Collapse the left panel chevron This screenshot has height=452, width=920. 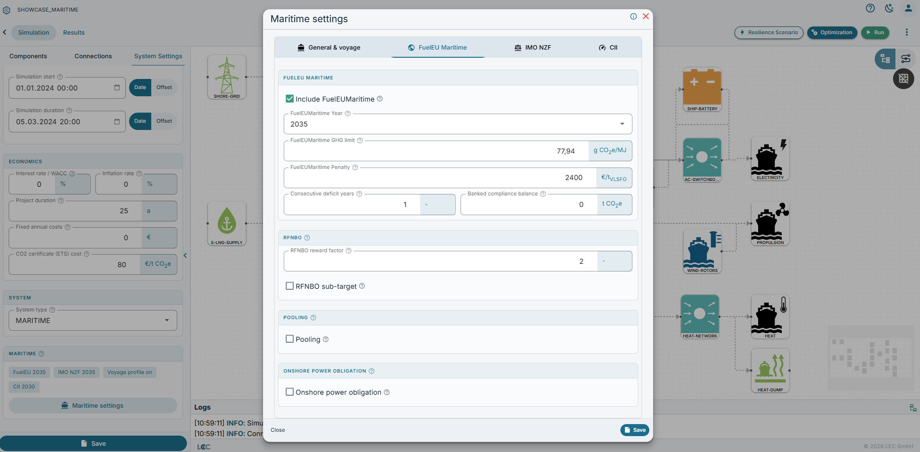[x=185, y=256]
